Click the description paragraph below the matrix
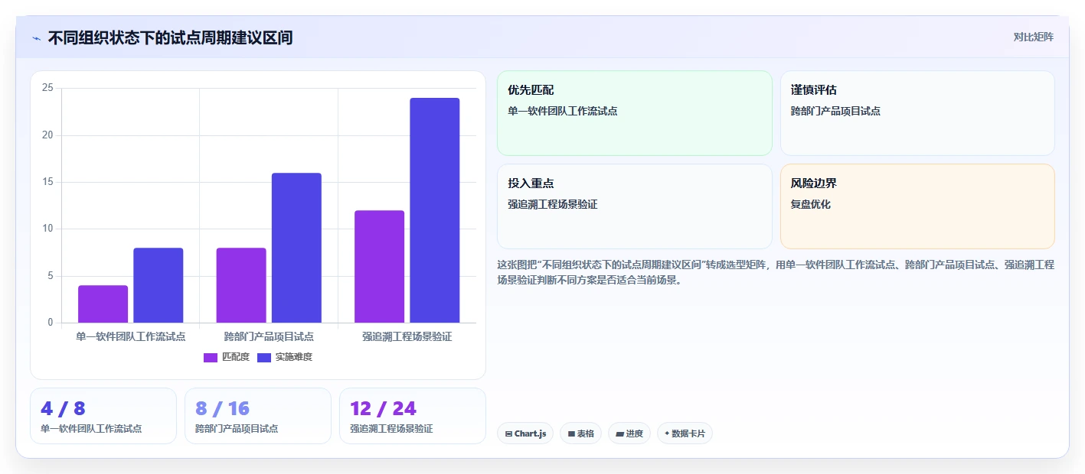This screenshot has width=1085, height=474. tap(776, 272)
